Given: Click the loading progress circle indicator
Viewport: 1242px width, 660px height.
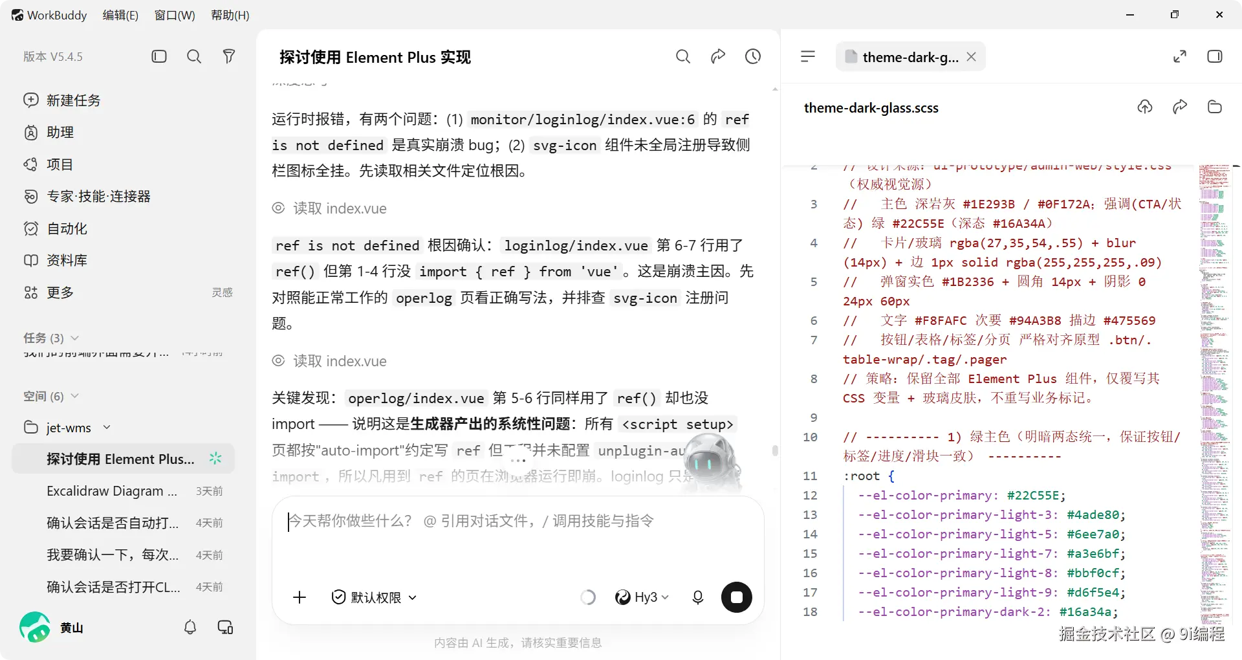Looking at the screenshot, I should pyautogui.click(x=588, y=597).
